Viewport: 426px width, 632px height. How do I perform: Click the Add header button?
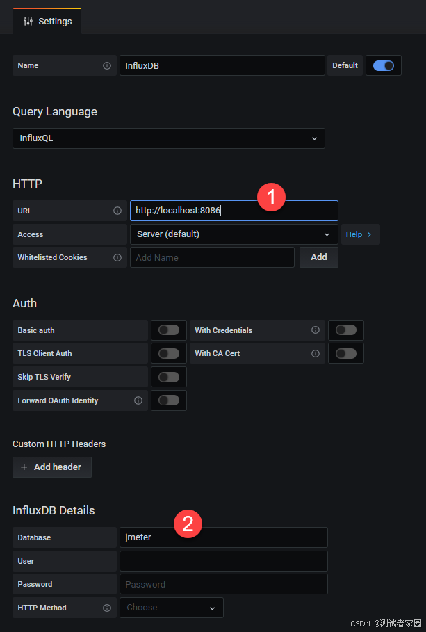point(52,467)
